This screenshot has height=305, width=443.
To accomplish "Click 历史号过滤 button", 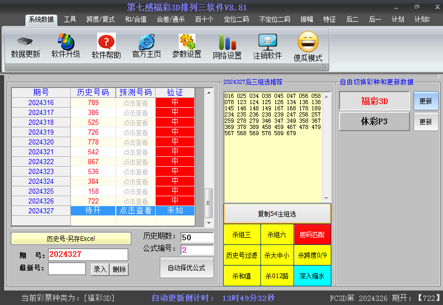I will click(242, 255).
